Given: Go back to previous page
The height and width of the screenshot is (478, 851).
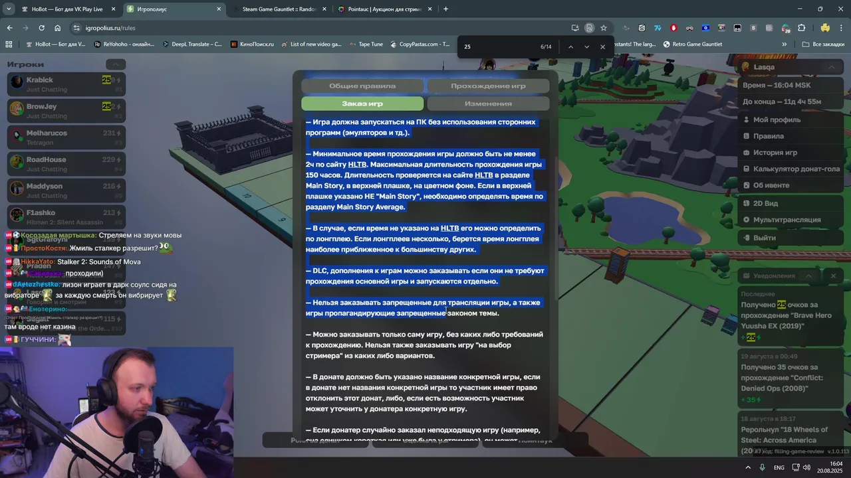Looking at the screenshot, I should click(x=9, y=28).
